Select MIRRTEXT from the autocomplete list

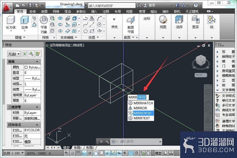pos(141,118)
